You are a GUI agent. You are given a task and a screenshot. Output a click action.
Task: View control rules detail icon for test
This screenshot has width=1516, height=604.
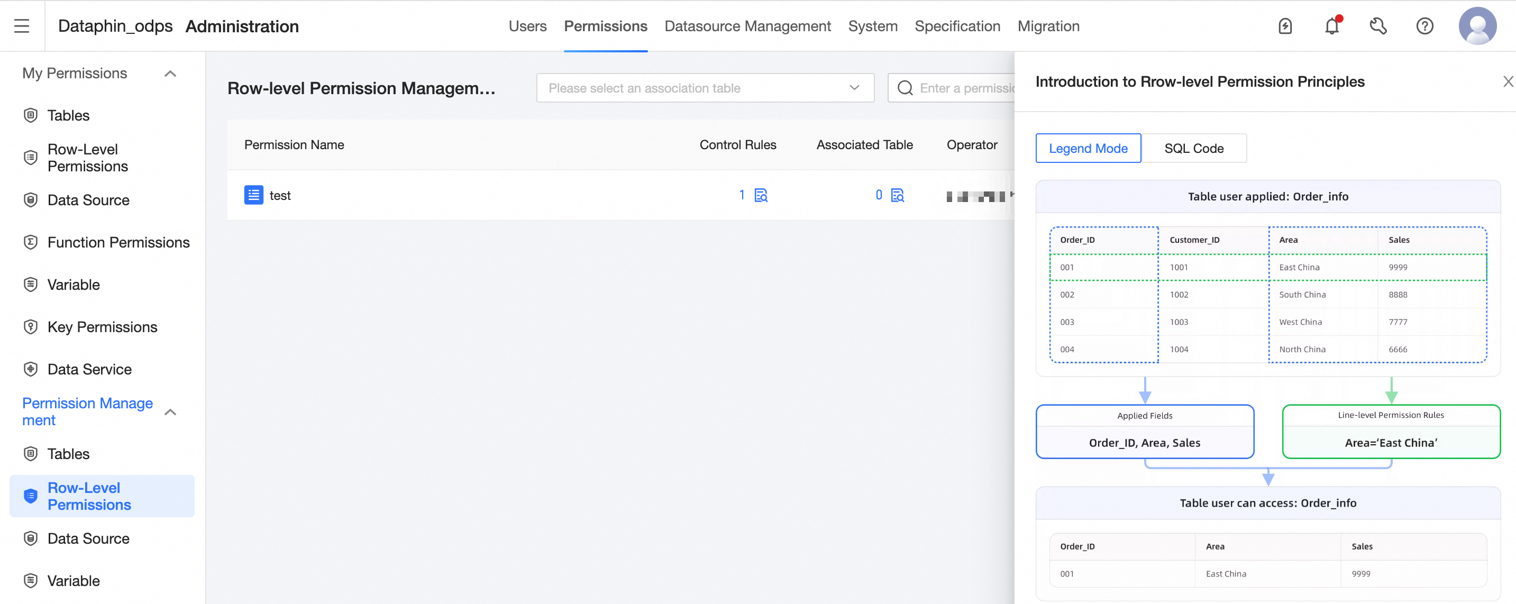click(761, 196)
